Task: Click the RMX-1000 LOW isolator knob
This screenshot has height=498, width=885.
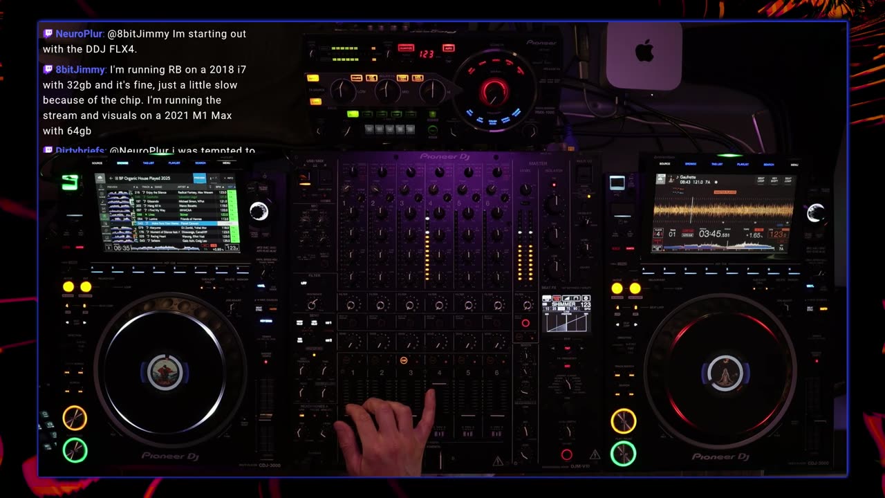Action: (x=342, y=91)
